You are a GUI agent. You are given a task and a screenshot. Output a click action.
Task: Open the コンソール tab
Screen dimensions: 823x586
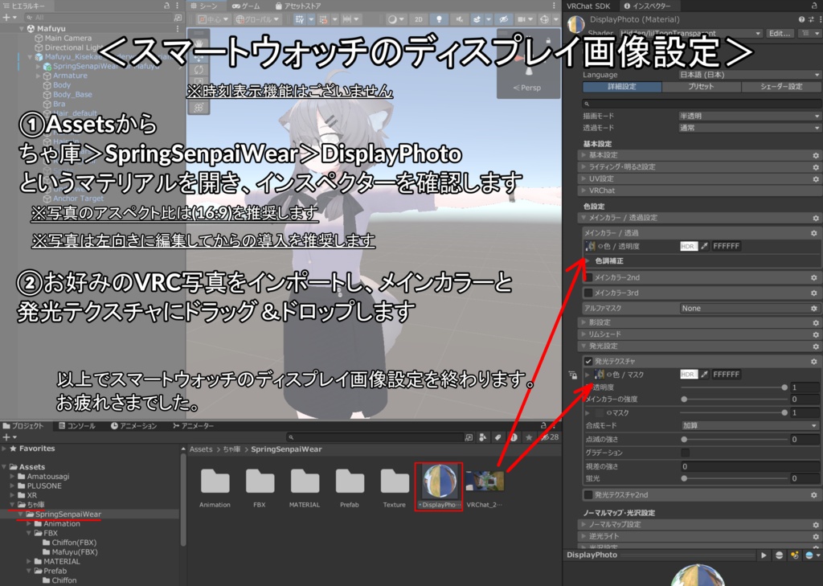tap(77, 426)
